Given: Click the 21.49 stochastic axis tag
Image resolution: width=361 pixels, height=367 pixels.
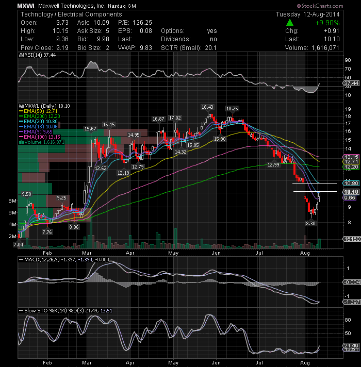Looking at the screenshot, I should 351,346.
